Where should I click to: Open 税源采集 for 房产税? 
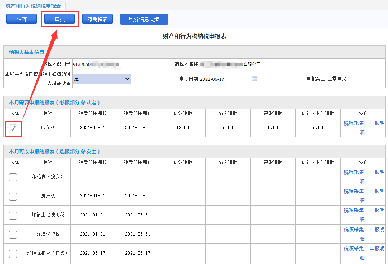tap(354, 191)
